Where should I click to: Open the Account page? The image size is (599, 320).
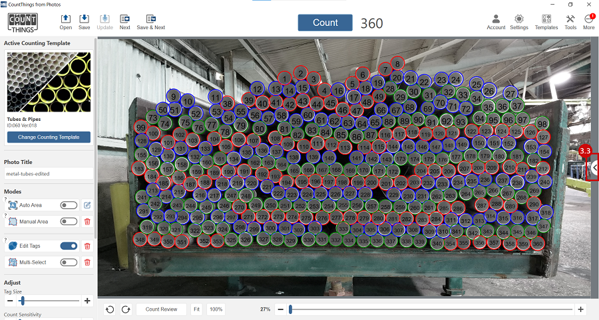[496, 22]
